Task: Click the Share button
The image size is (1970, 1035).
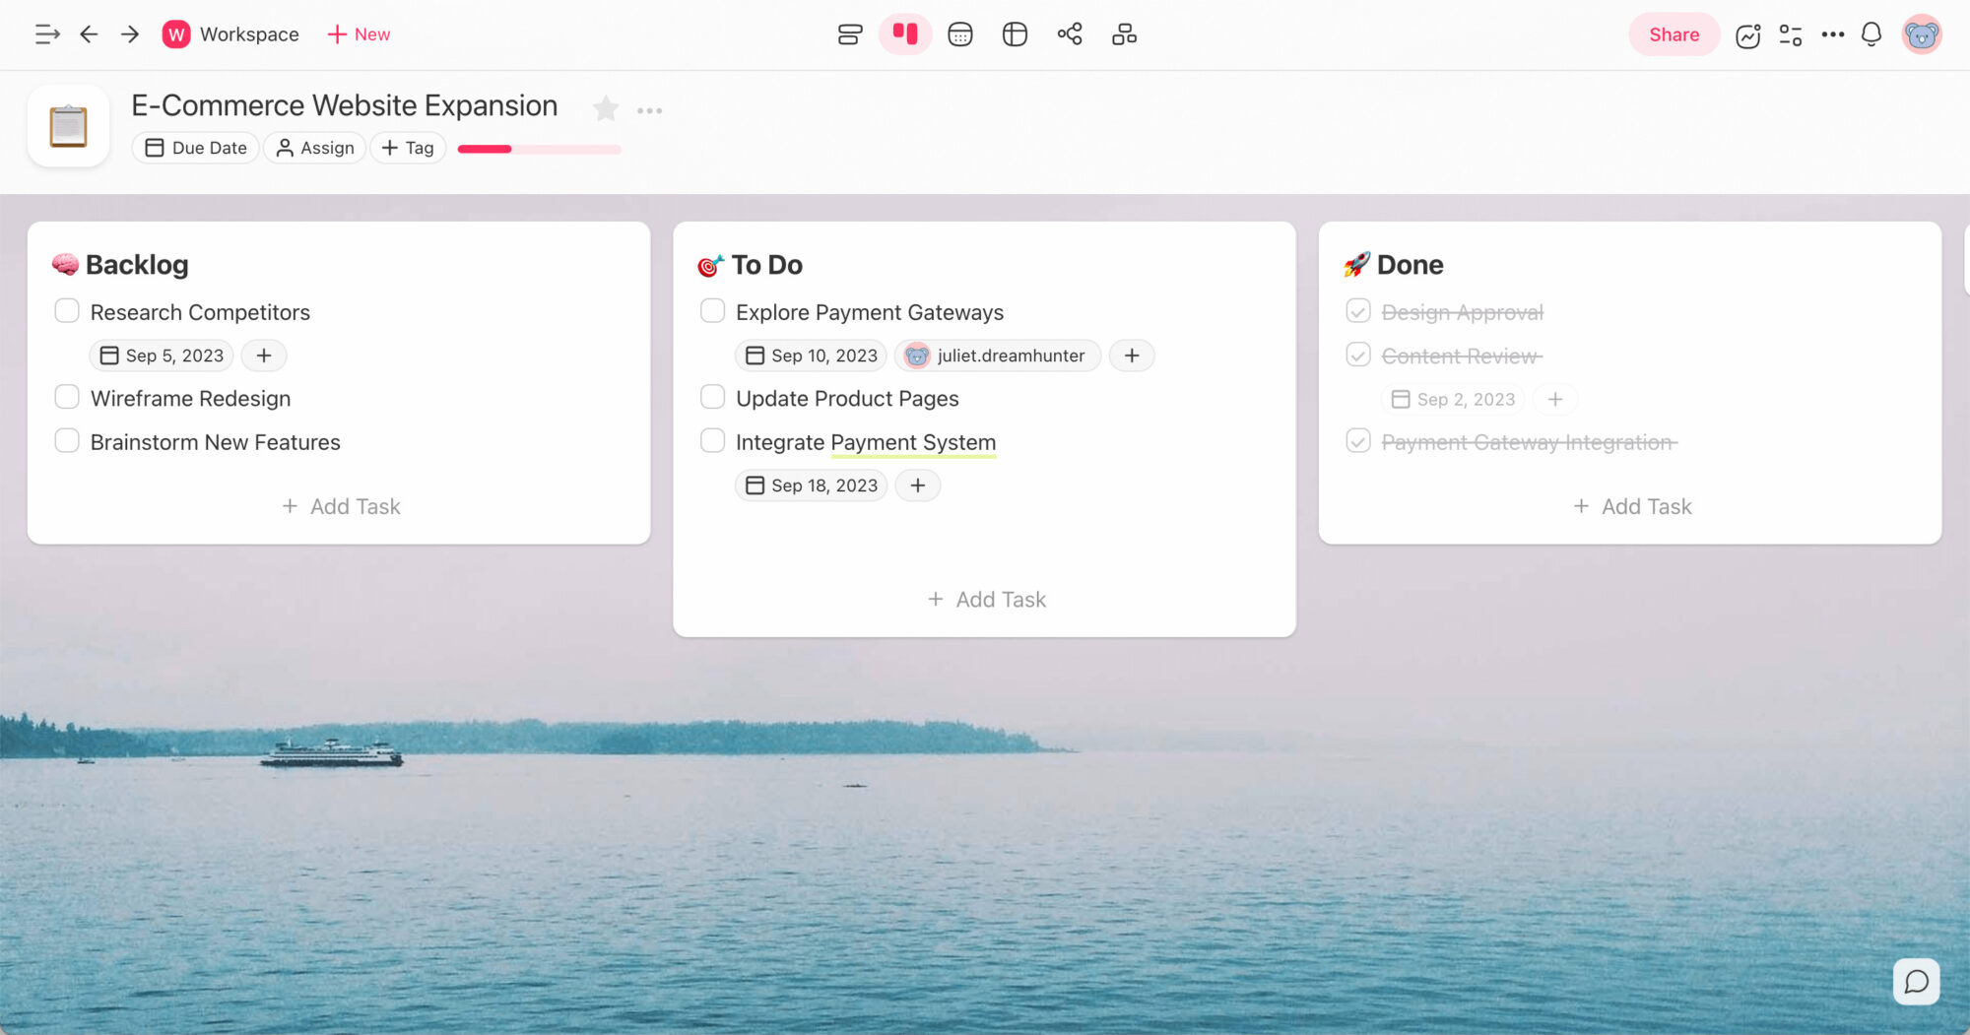Action: [x=1674, y=34]
